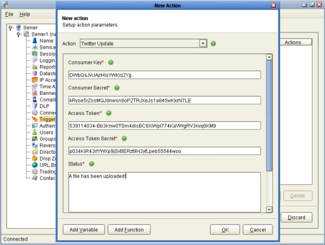Click the Users person icon
Screen dimensions: 325x245
[x=35, y=132]
